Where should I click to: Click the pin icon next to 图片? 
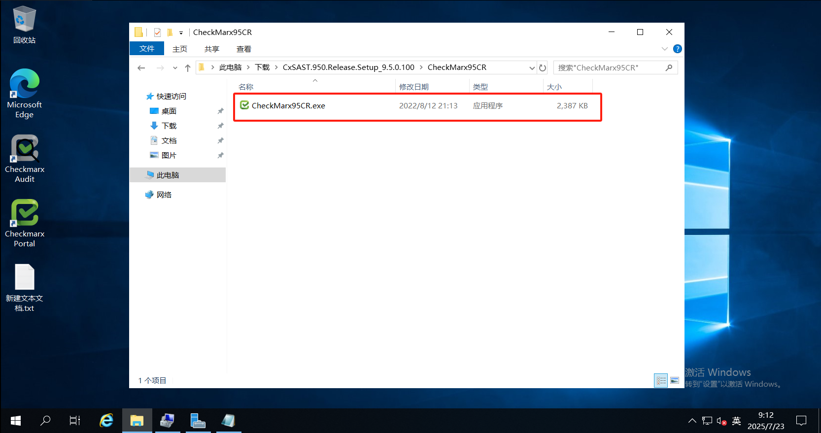220,155
